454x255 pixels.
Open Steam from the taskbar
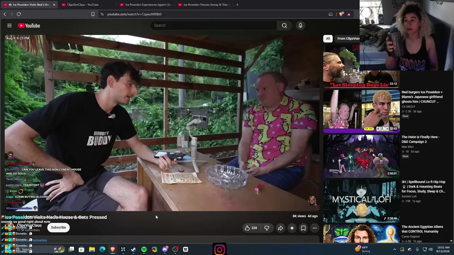pos(133,250)
